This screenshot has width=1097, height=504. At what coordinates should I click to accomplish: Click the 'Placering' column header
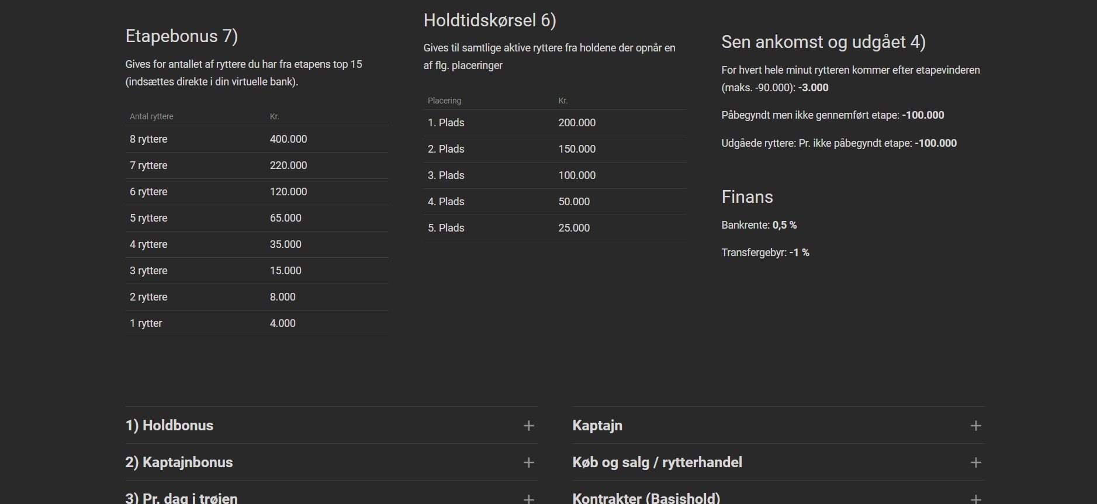pos(444,101)
